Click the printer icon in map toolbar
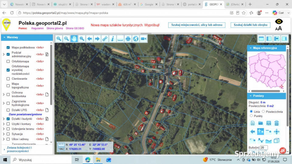This screenshot has height=164, width=292. [x=128, y=39]
